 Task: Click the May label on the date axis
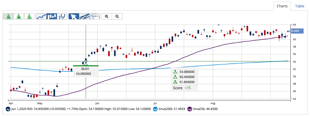pos(40,103)
